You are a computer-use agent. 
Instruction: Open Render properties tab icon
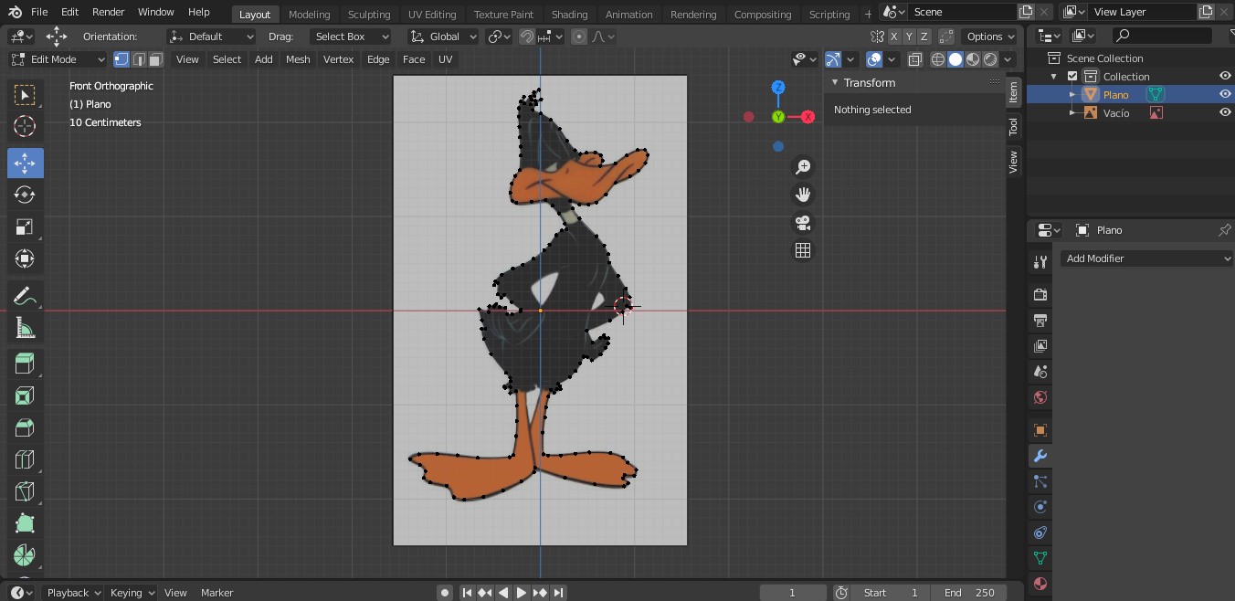[1040, 295]
